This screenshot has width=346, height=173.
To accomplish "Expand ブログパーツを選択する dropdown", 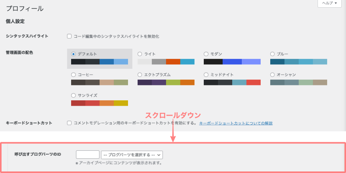I will (132, 155).
